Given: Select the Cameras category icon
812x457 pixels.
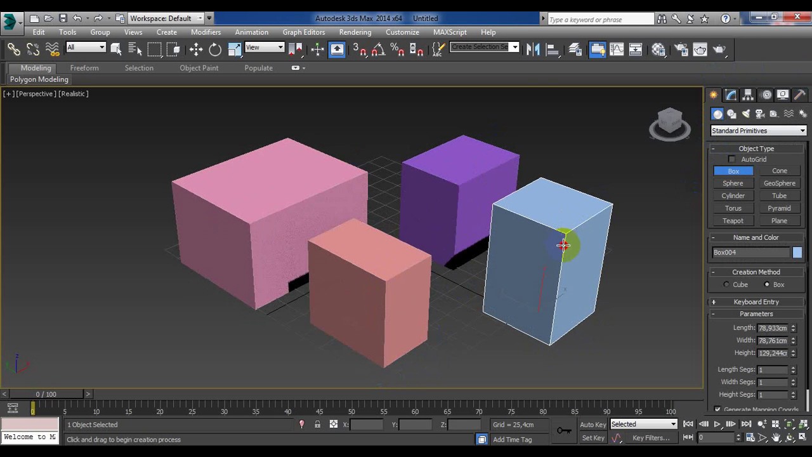Looking at the screenshot, I should coord(760,114).
